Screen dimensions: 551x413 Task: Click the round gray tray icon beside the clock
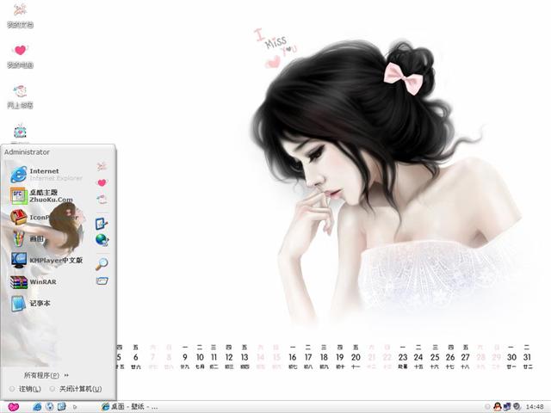click(517, 407)
